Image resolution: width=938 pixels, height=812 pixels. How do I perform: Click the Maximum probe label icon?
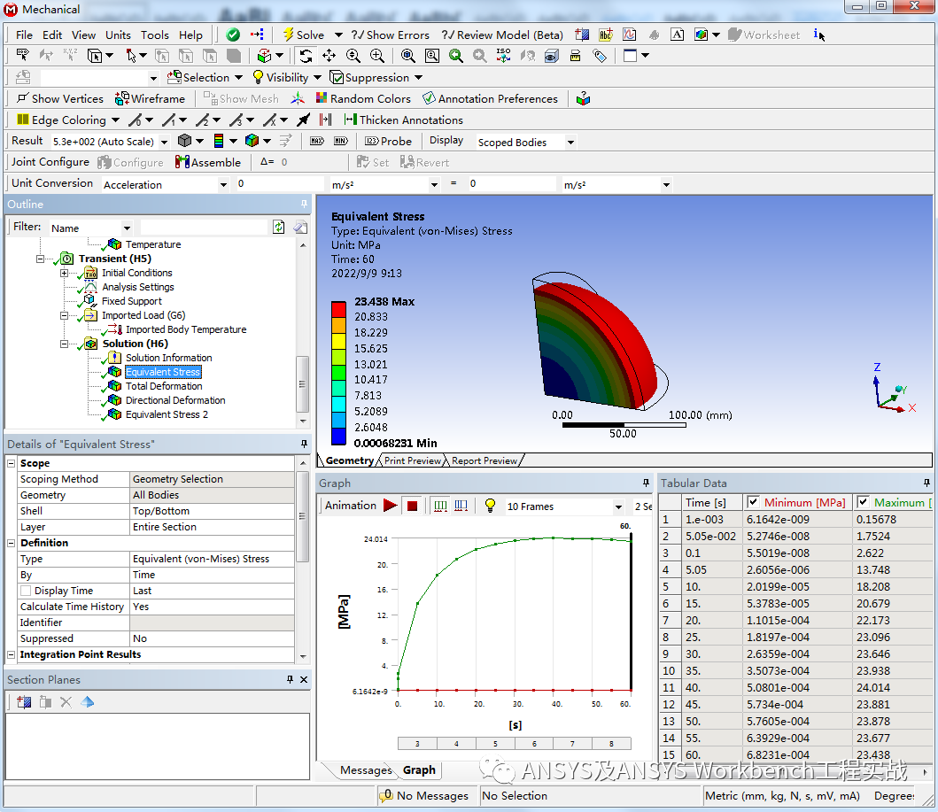[317, 141]
